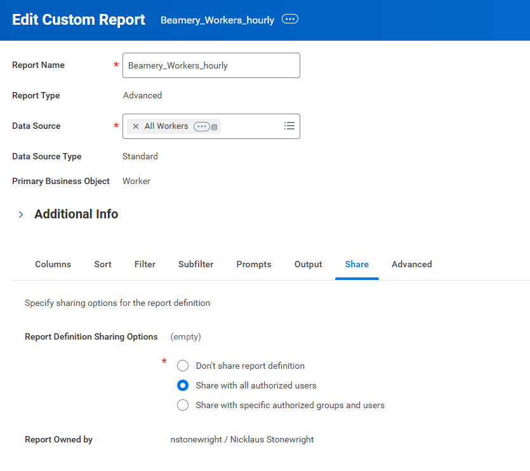Screen dimensions: 530x471
Task: Choose Share with all authorized users
Action: (x=183, y=385)
